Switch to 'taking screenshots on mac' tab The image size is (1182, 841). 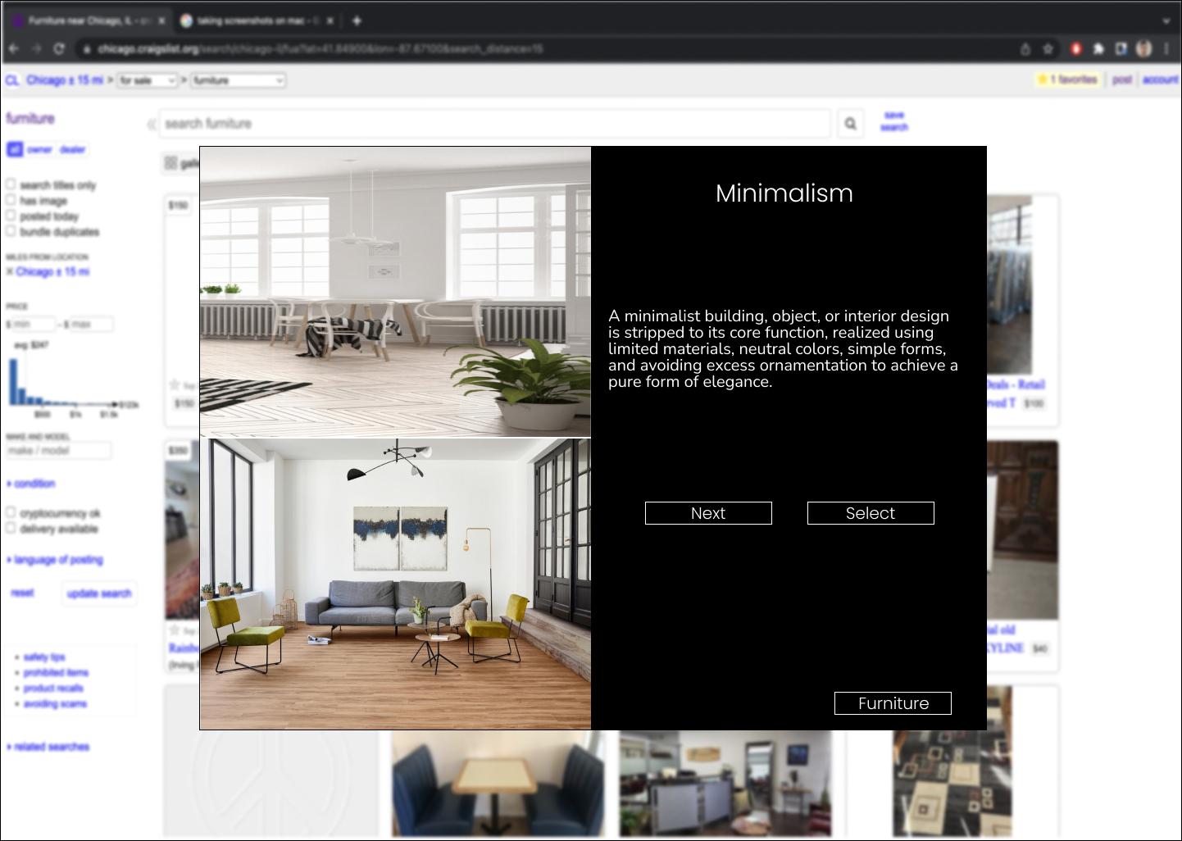(254, 20)
